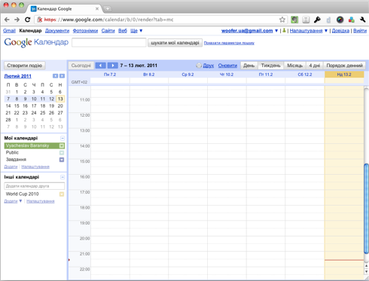Click the Друк link
This screenshot has width=369, height=281.
(209, 66)
